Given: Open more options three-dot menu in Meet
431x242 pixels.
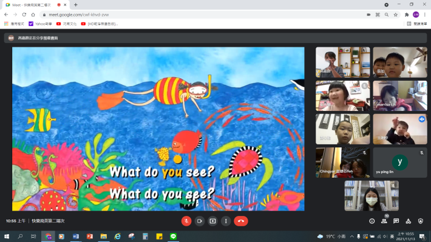Looking at the screenshot, I should 226,221.
